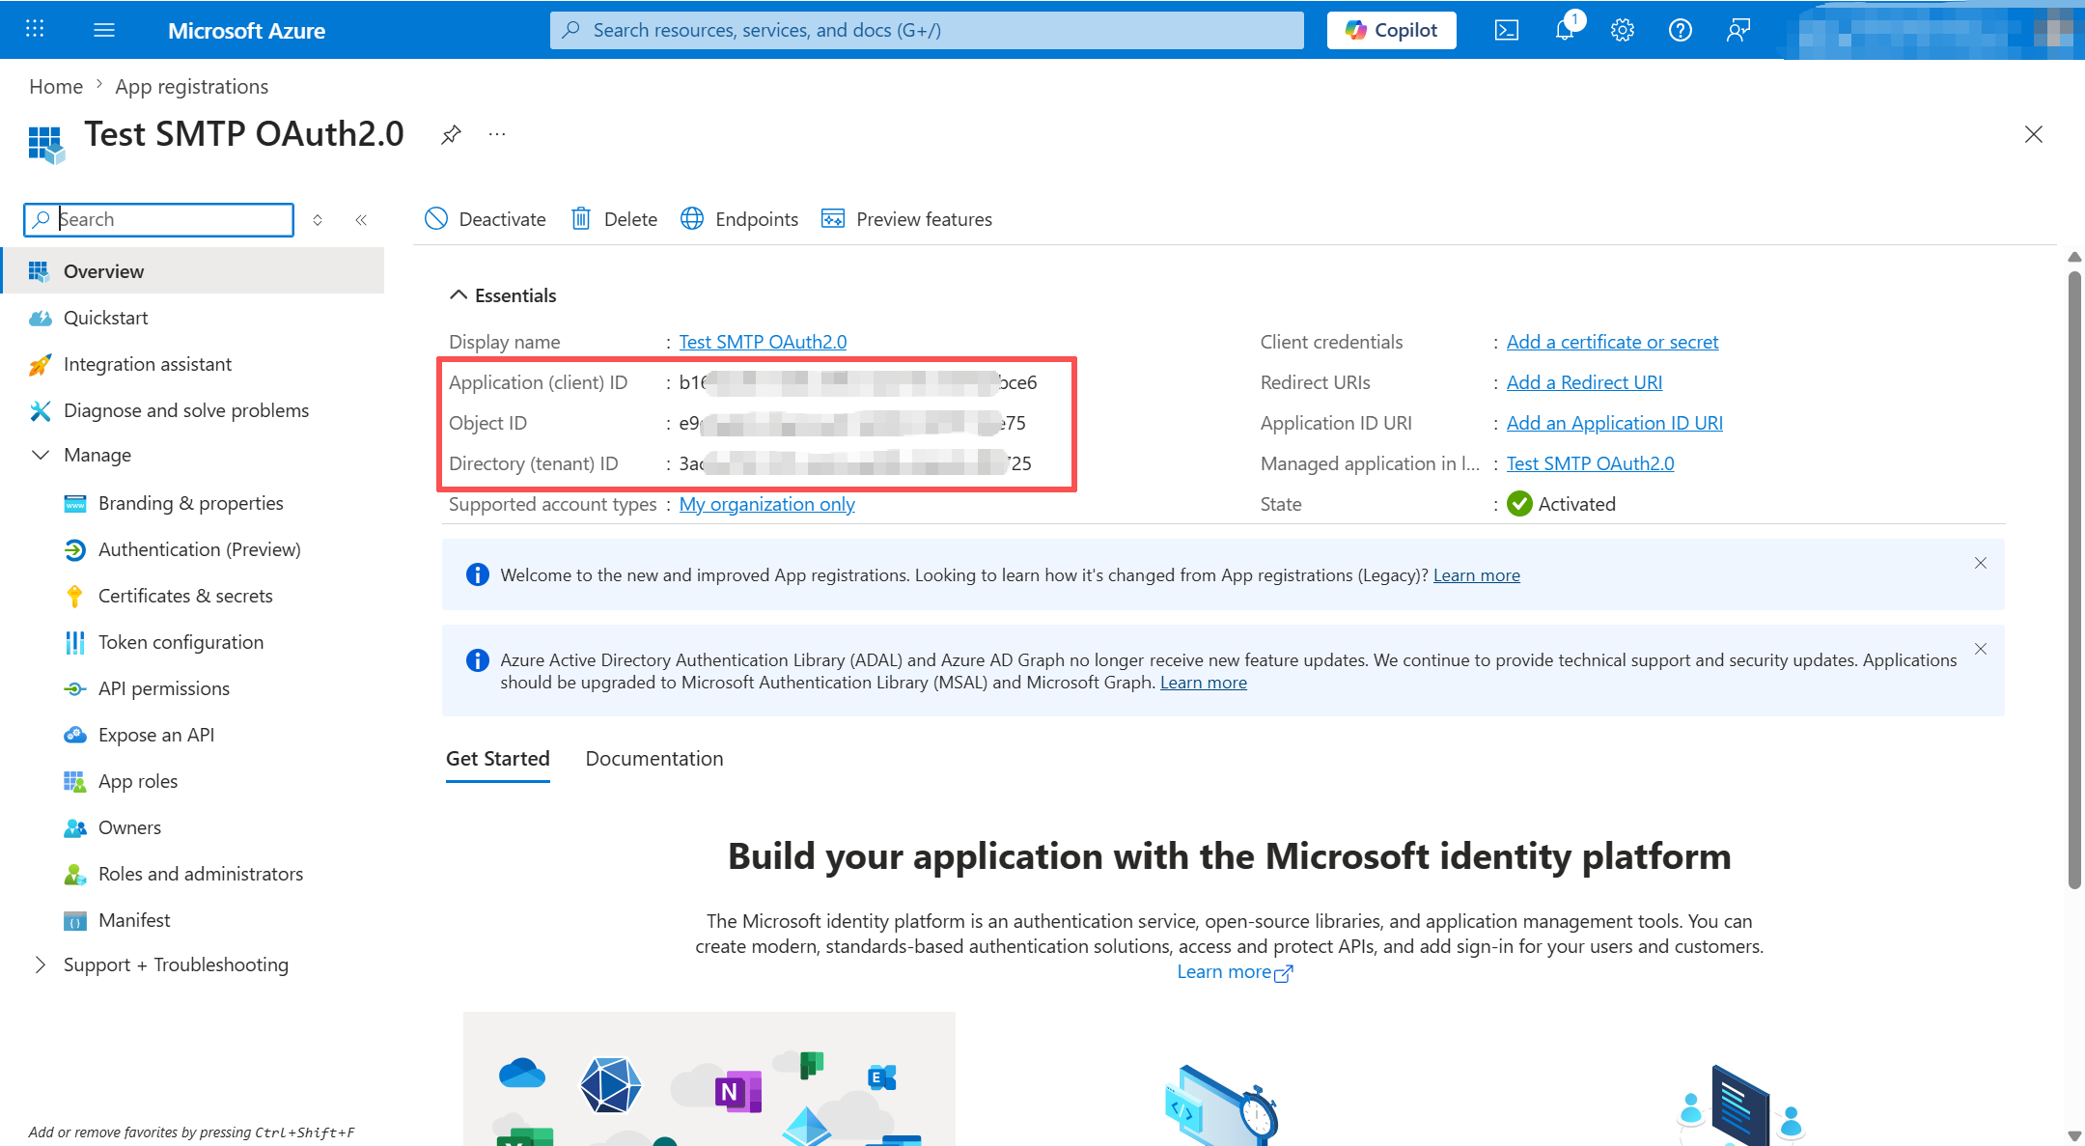The image size is (2085, 1146).
Task: Open the Azure portal apps grid icon
Action: coord(35,29)
